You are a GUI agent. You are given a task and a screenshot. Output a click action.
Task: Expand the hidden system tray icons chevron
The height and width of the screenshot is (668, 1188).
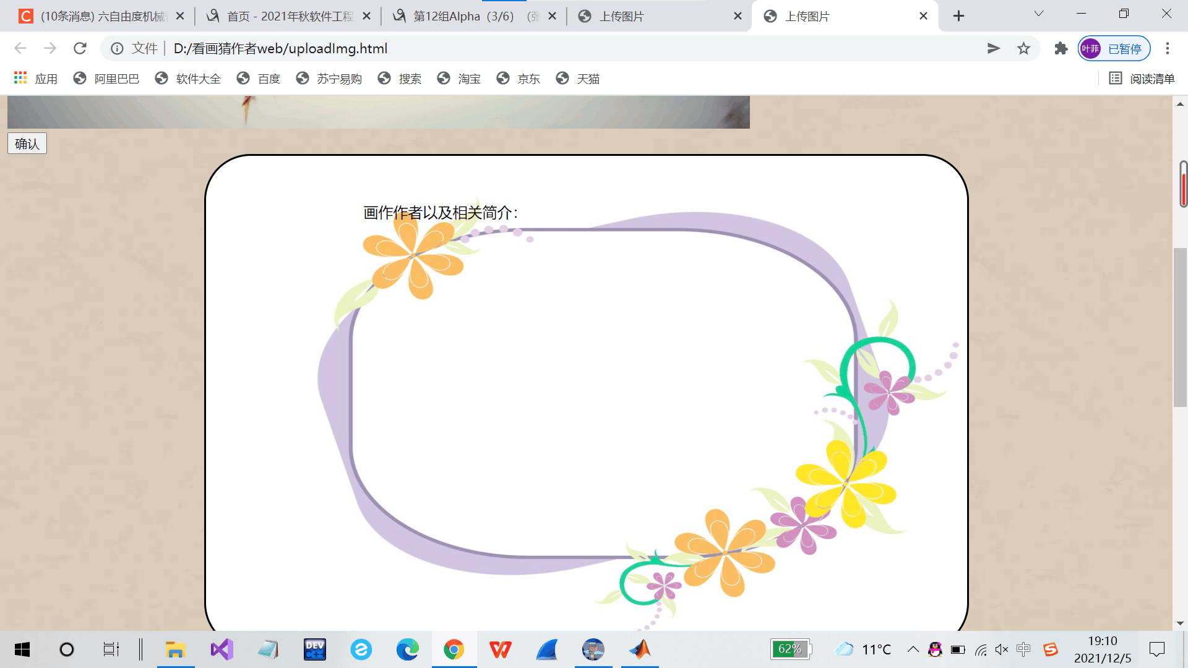(913, 649)
